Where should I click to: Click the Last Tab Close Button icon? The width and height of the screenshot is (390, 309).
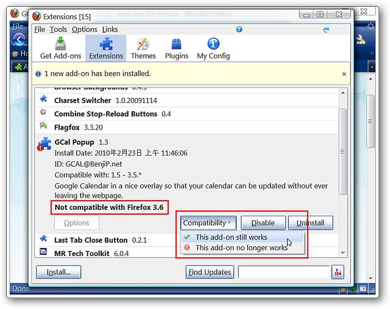point(43,238)
